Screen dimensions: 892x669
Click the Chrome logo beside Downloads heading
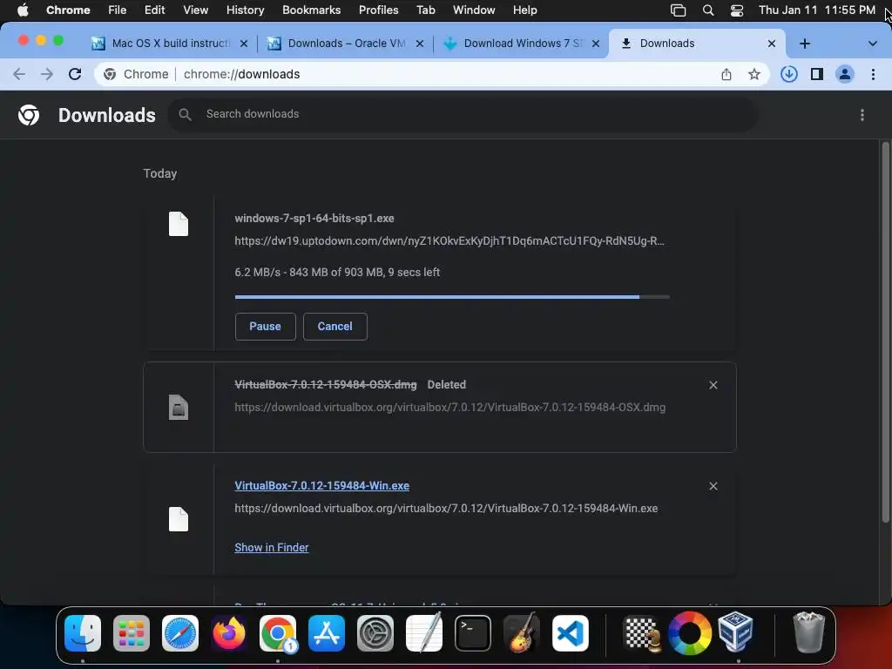tap(29, 115)
